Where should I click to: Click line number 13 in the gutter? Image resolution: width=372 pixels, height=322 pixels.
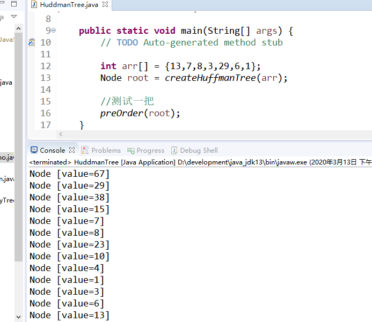(46, 78)
